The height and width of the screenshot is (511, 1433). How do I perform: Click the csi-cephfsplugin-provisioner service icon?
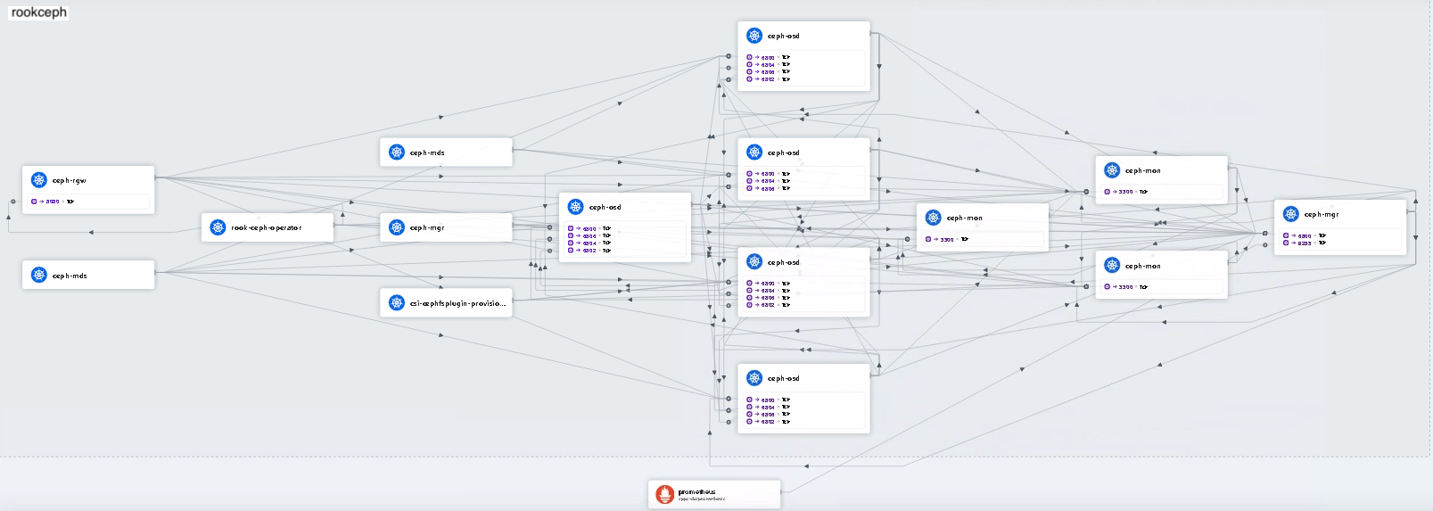(397, 303)
